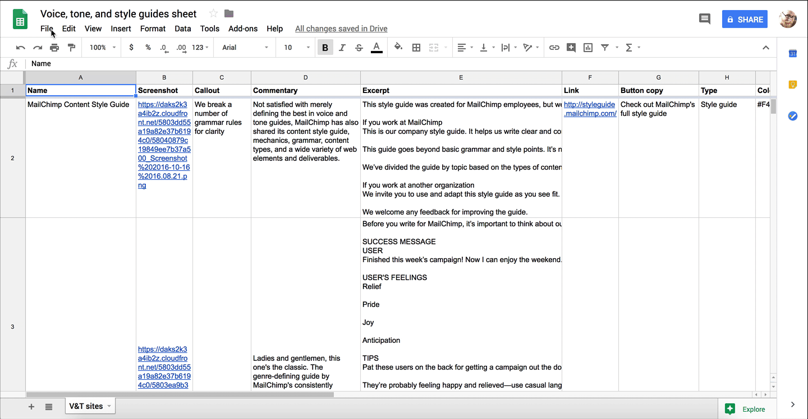Open the Arial font dropdown
This screenshot has width=808, height=419.
point(245,48)
